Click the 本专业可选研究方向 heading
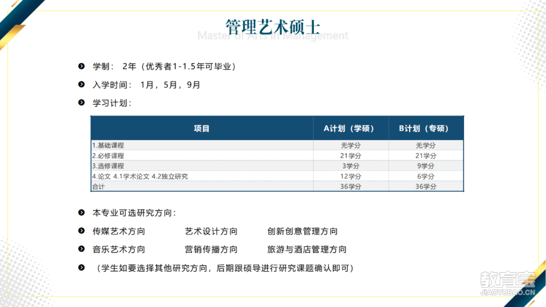Viewport: 546px width, 307px height. pos(134,213)
